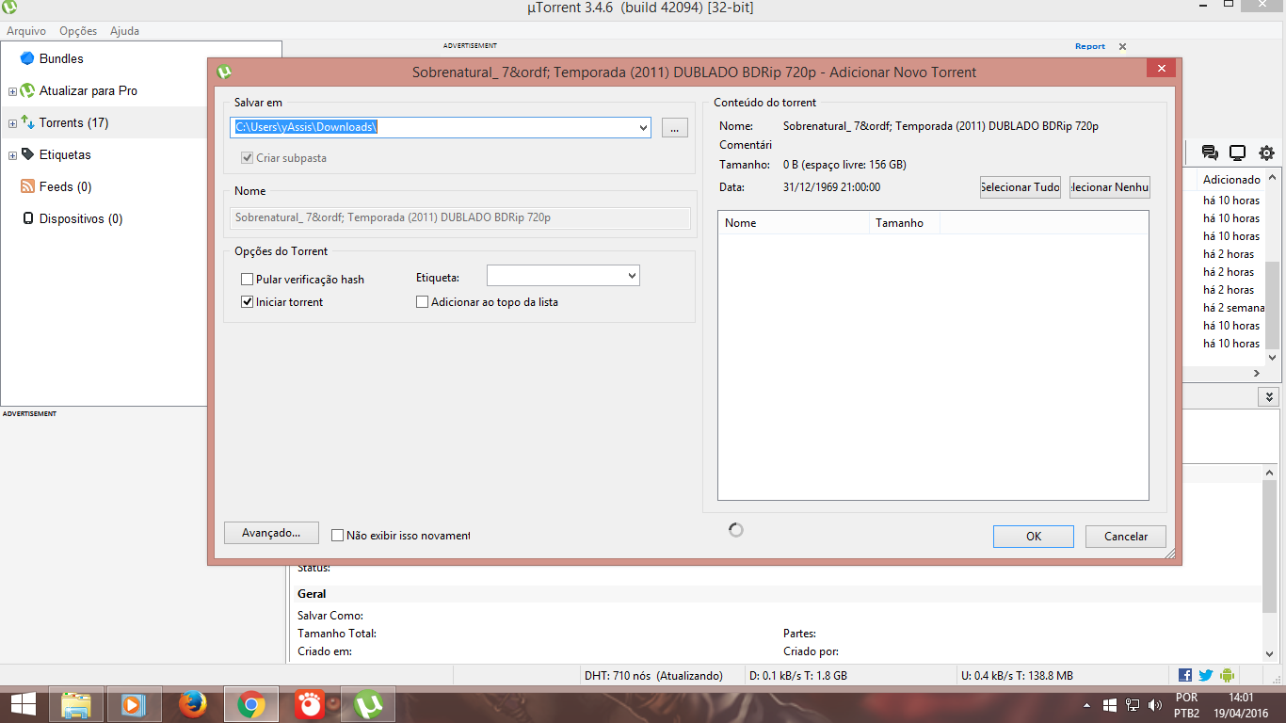The width and height of the screenshot is (1286, 723).
Task: Click the Android icon in status bar
Action: click(1227, 675)
